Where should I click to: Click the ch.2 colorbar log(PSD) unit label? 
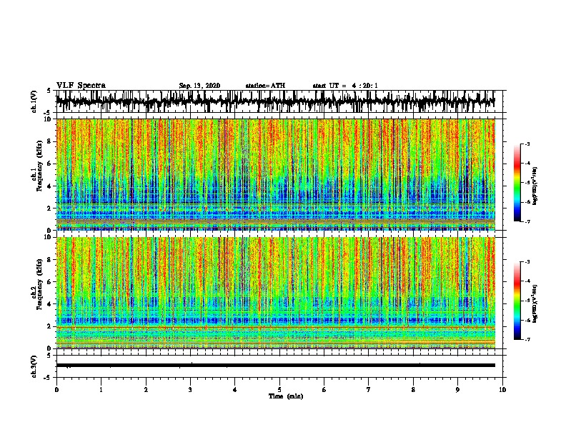pos(535,303)
